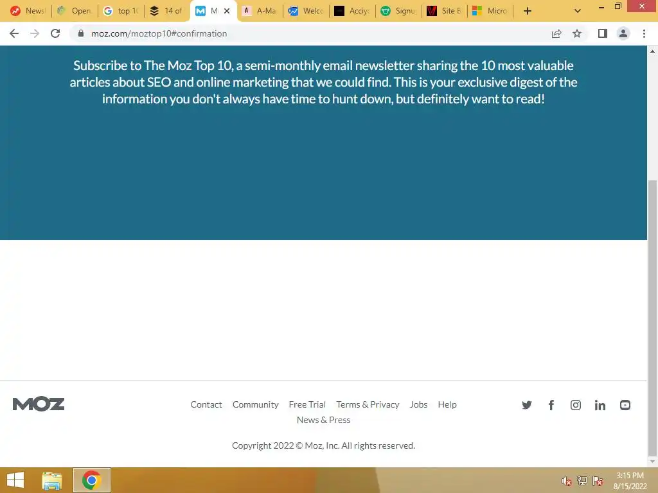The image size is (658, 493).
Task: Open the Jobs footer link
Action: click(418, 404)
